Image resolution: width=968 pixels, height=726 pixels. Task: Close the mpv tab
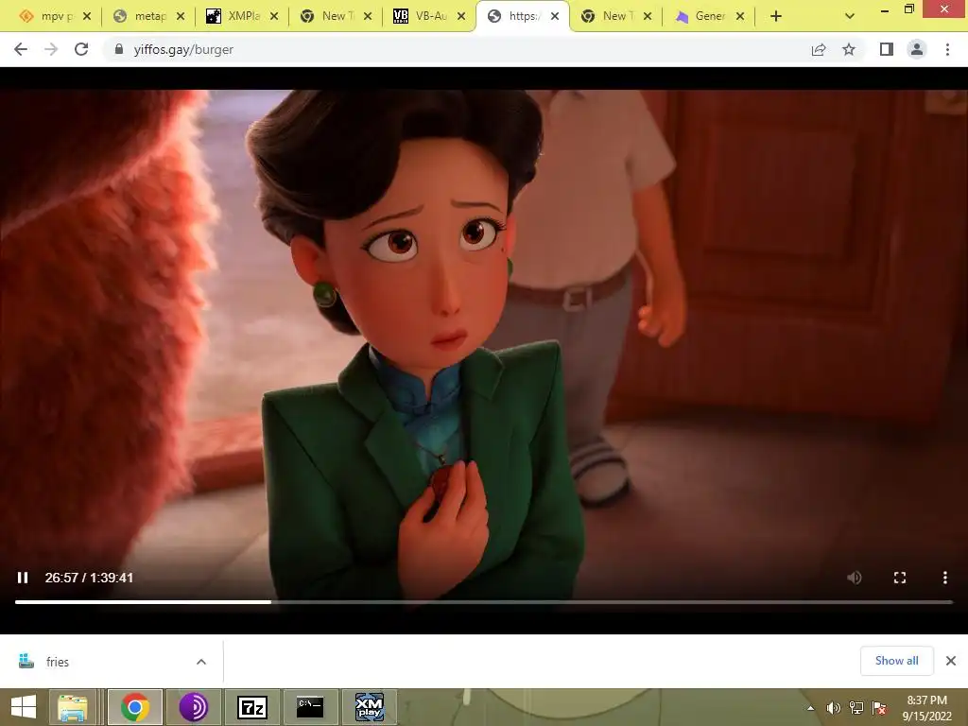pos(87,17)
